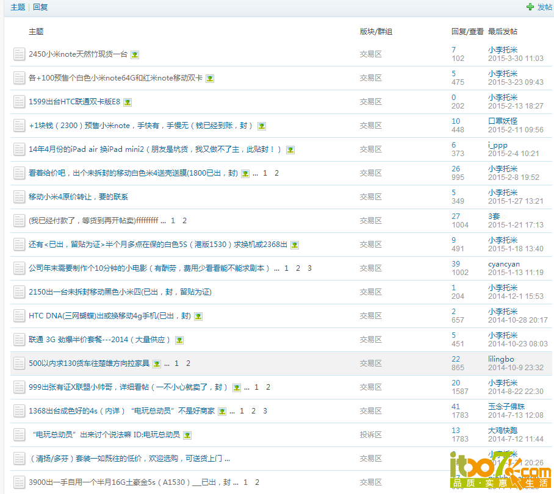Switch to the 回复 tab
The height and width of the screenshot is (494, 554).
40,7
